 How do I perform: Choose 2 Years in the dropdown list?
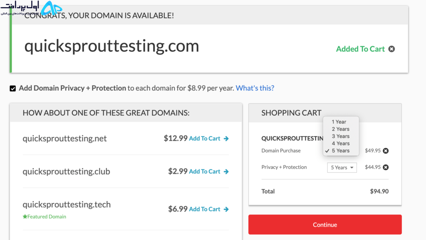pos(341,129)
